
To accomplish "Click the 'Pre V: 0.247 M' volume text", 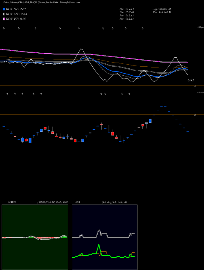I will coord(162,12).
